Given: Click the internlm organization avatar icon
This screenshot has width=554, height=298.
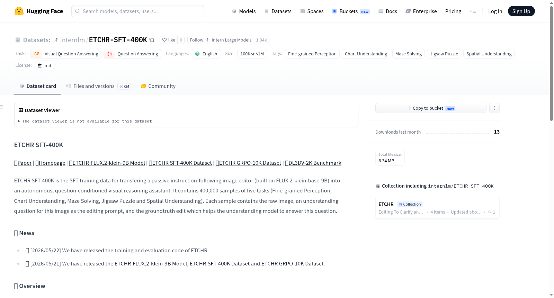Looking at the screenshot, I should click(56, 40).
